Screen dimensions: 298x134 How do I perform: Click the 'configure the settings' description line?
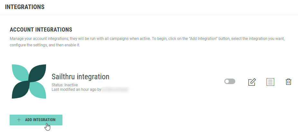45,45
